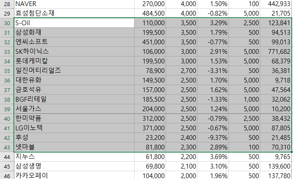Select row header 28
Screen dimensions: 293x179
(x=7, y=4)
